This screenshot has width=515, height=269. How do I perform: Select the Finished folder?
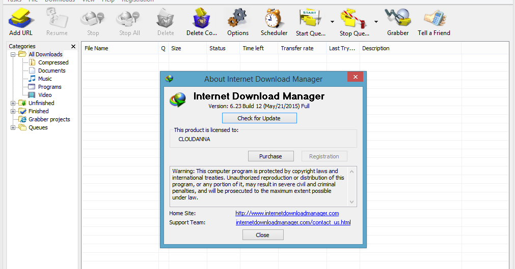tap(38, 111)
